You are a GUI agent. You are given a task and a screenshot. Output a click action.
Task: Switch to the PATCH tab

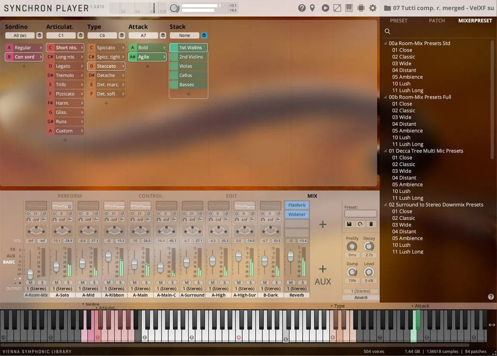pyautogui.click(x=437, y=20)
